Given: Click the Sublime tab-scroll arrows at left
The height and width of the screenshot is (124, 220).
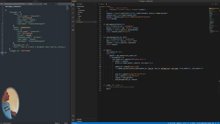Looking at the screenshot, I should click(x=1, y=4).
